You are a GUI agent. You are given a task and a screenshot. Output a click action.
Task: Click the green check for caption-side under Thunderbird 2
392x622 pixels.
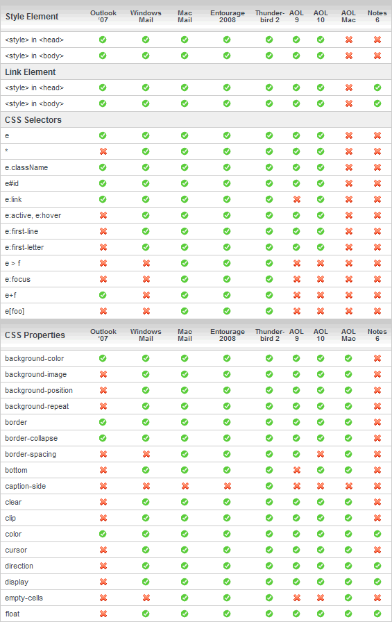click(269, 487)
